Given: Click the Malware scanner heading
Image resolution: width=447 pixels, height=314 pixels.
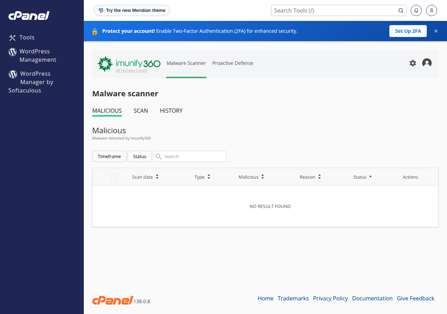Looking at the screenshot, I should [125, 94].
